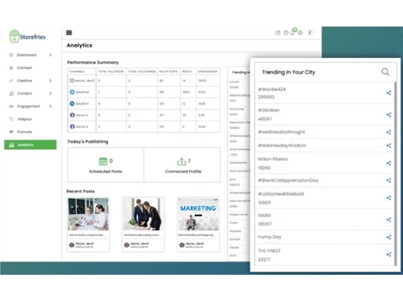
Task: Open the hamburger menu icon
Action: click(69, 32)
